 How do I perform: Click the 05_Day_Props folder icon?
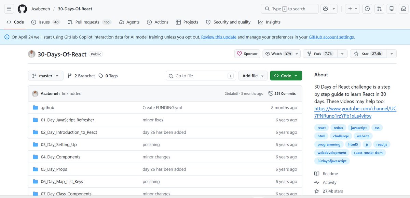pos(35,169)
